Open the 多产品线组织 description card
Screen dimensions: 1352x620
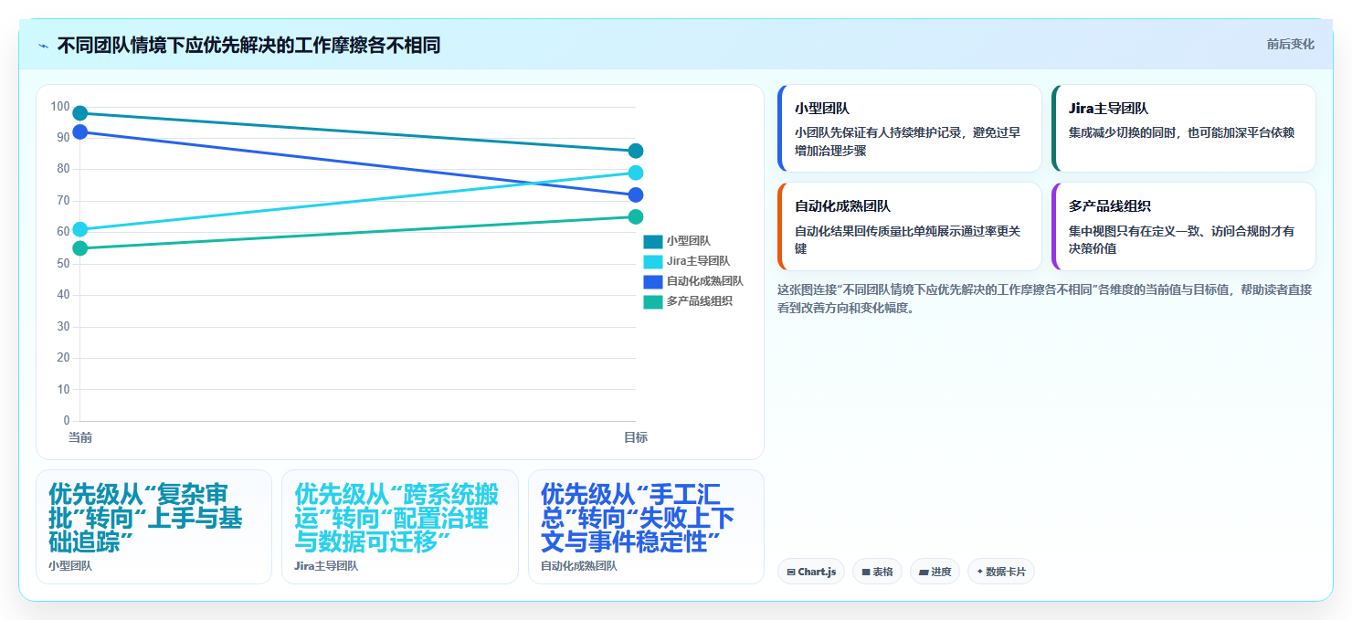(1184, 226)
